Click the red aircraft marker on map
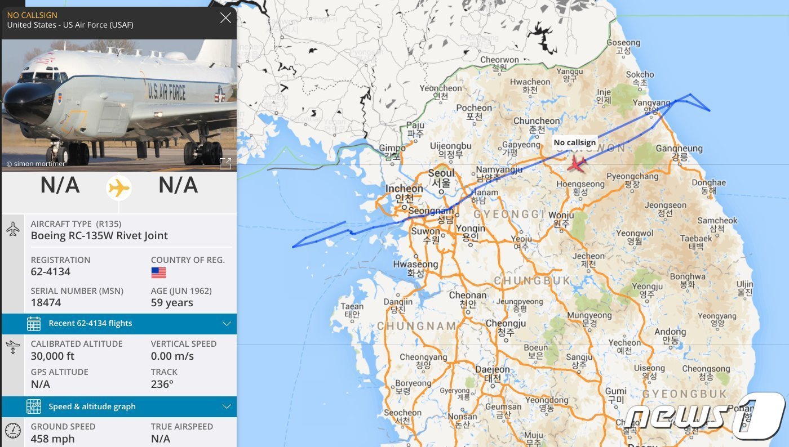Screen dimensions: 789x447 point(576,164)
